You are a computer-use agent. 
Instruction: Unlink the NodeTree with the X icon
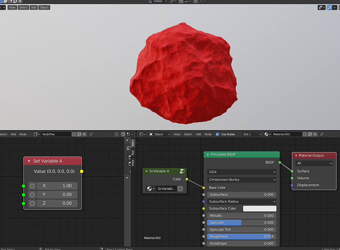(x=84, y=134)
